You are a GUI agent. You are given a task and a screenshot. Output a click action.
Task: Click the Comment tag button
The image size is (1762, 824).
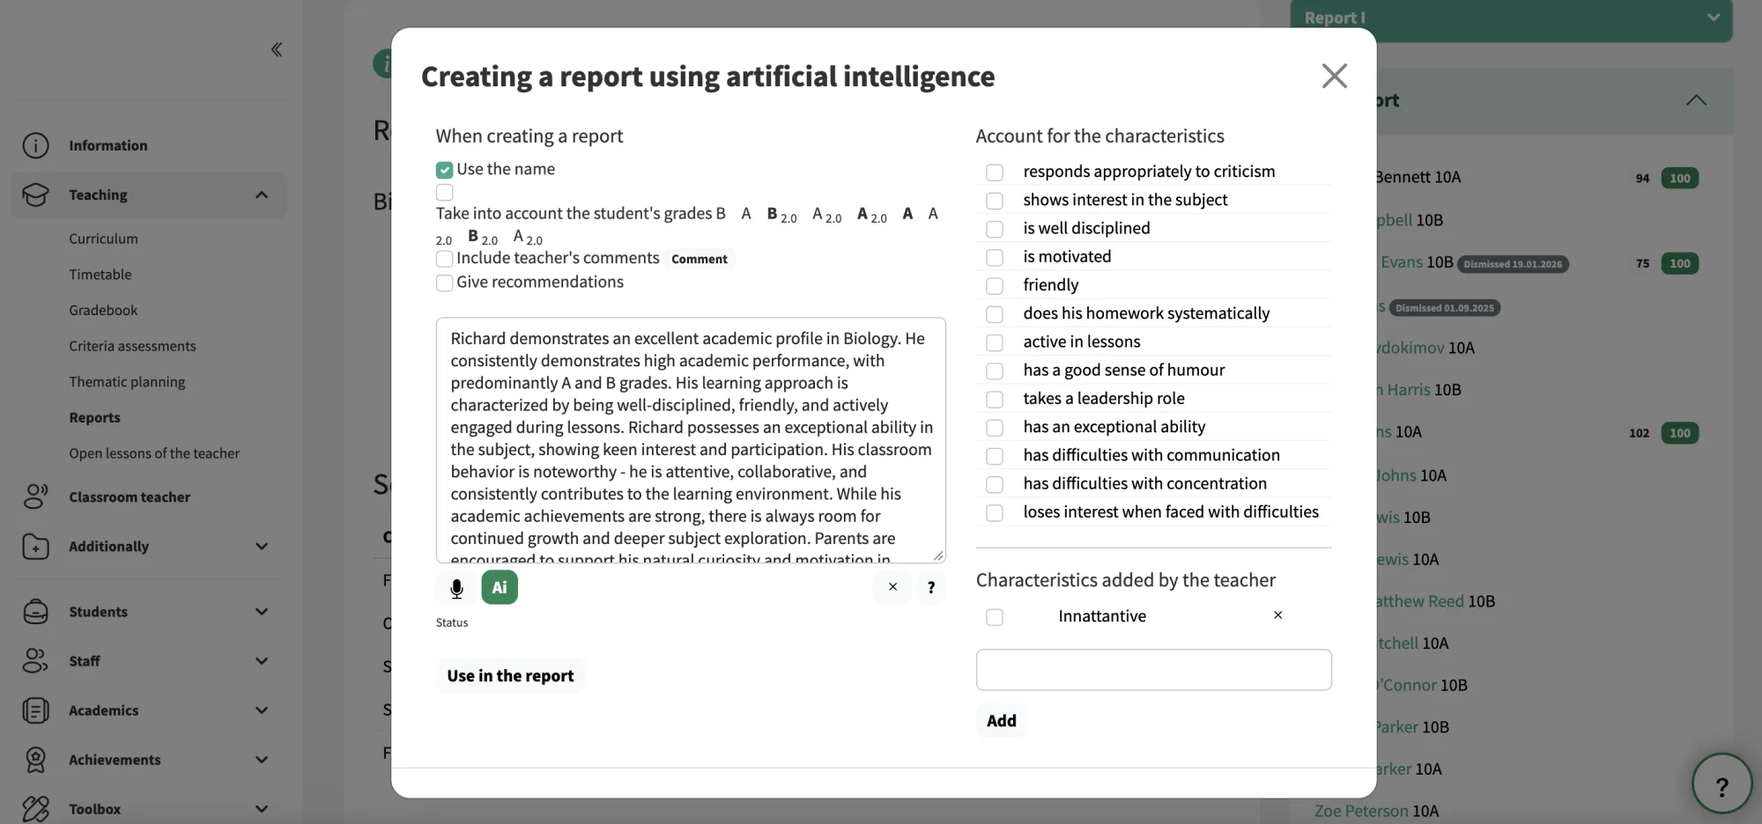(x=699, y=259)
